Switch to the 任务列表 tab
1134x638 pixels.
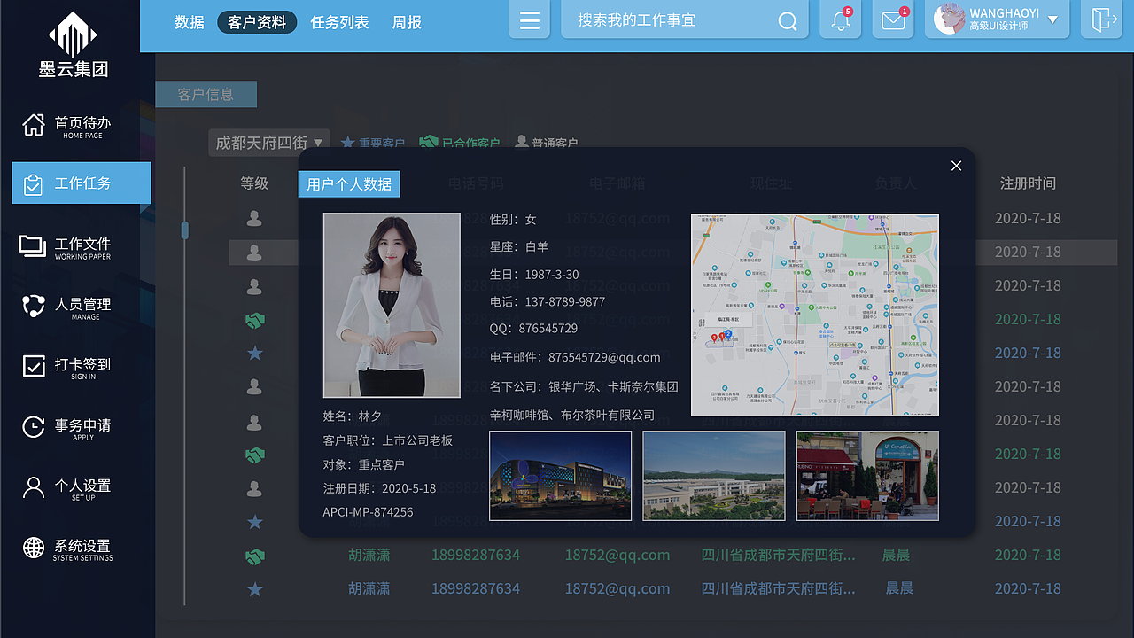coord(340,22)
